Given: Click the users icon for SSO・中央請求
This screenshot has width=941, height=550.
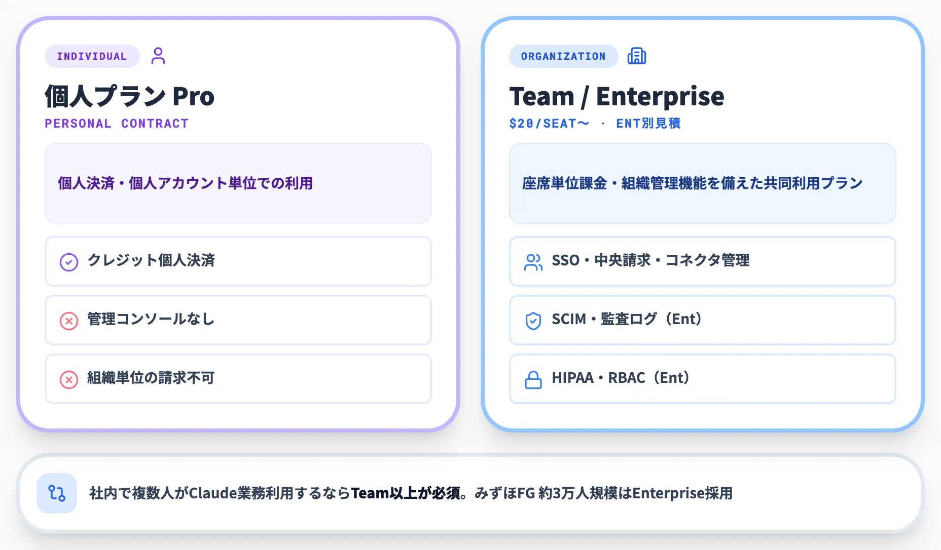Looking at the screenshot, I should coord(533,262).
